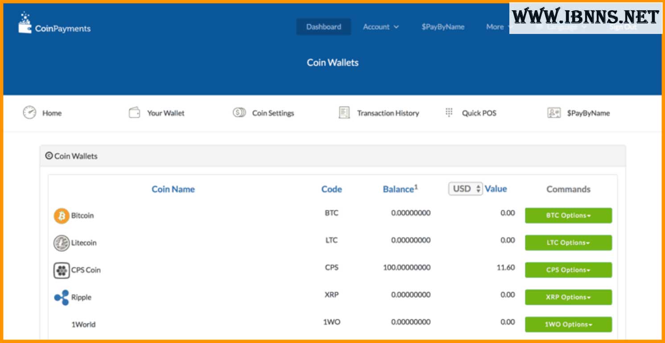665x343 pixels.
Task: Open BTC Options dropdown
Action: click(x=568, y=215)
